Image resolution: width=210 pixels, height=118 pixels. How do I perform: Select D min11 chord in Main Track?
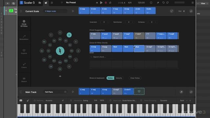[x=128, y=91]
